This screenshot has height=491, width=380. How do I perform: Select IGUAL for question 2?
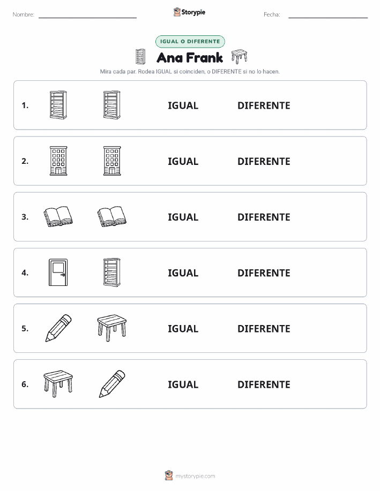tap(183, 161)
